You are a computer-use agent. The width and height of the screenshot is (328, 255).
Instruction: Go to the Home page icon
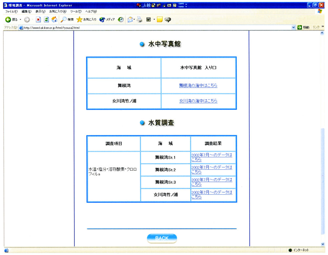[54, 20]
